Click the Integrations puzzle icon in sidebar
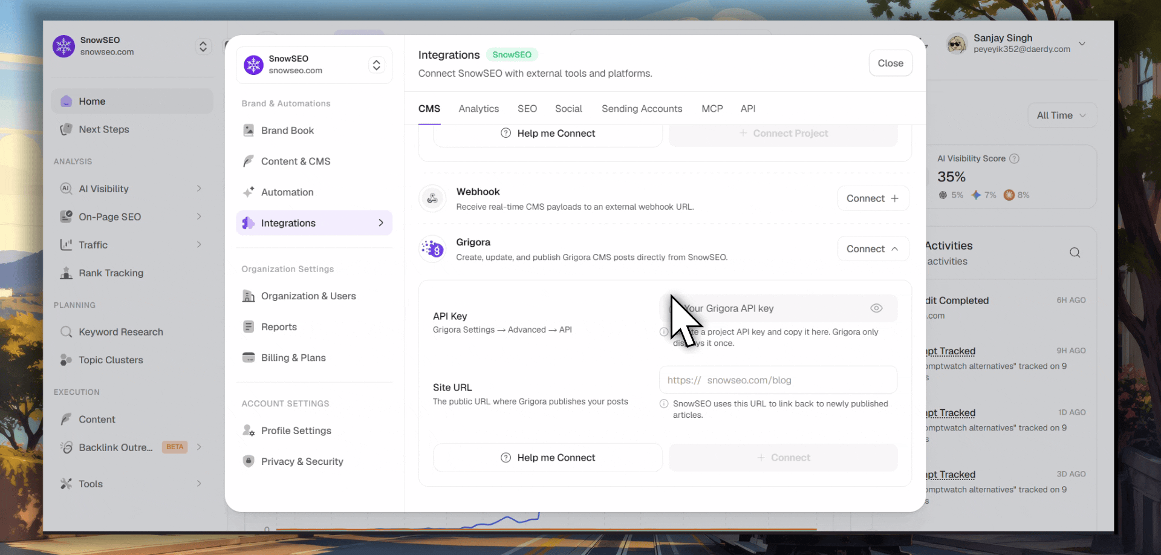1161x555 pixels. click(249, 223)
